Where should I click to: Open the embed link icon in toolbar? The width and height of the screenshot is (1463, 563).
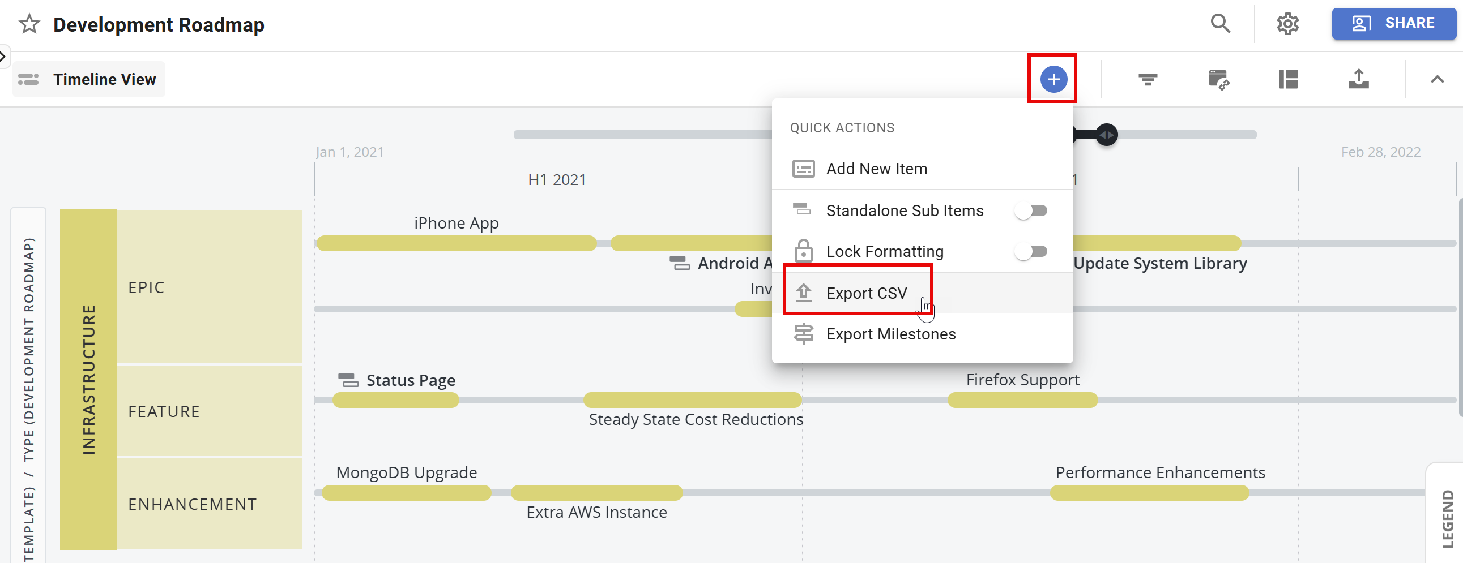tap(1218, 79)
